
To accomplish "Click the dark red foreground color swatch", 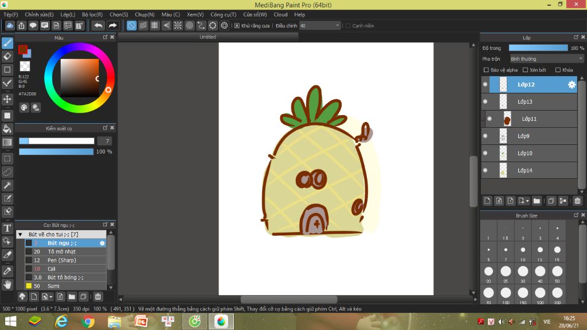I will click(22, 49).
